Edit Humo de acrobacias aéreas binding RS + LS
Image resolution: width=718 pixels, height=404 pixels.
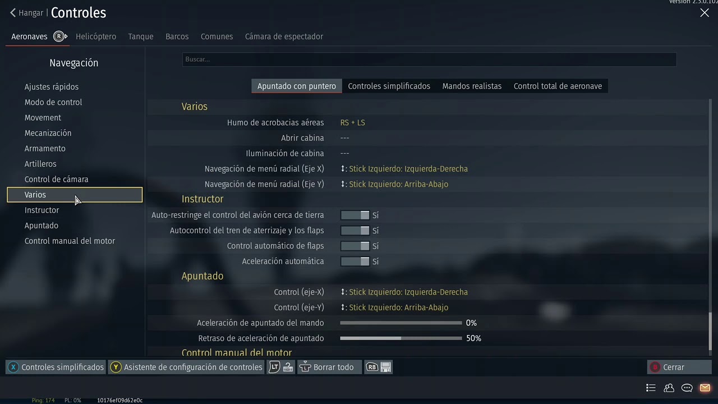tap(353, 122)
